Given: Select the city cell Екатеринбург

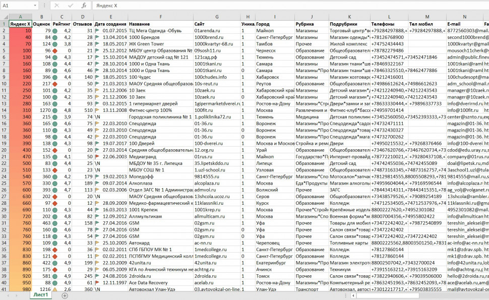Looking at the screenshot, I should point(275,263).
